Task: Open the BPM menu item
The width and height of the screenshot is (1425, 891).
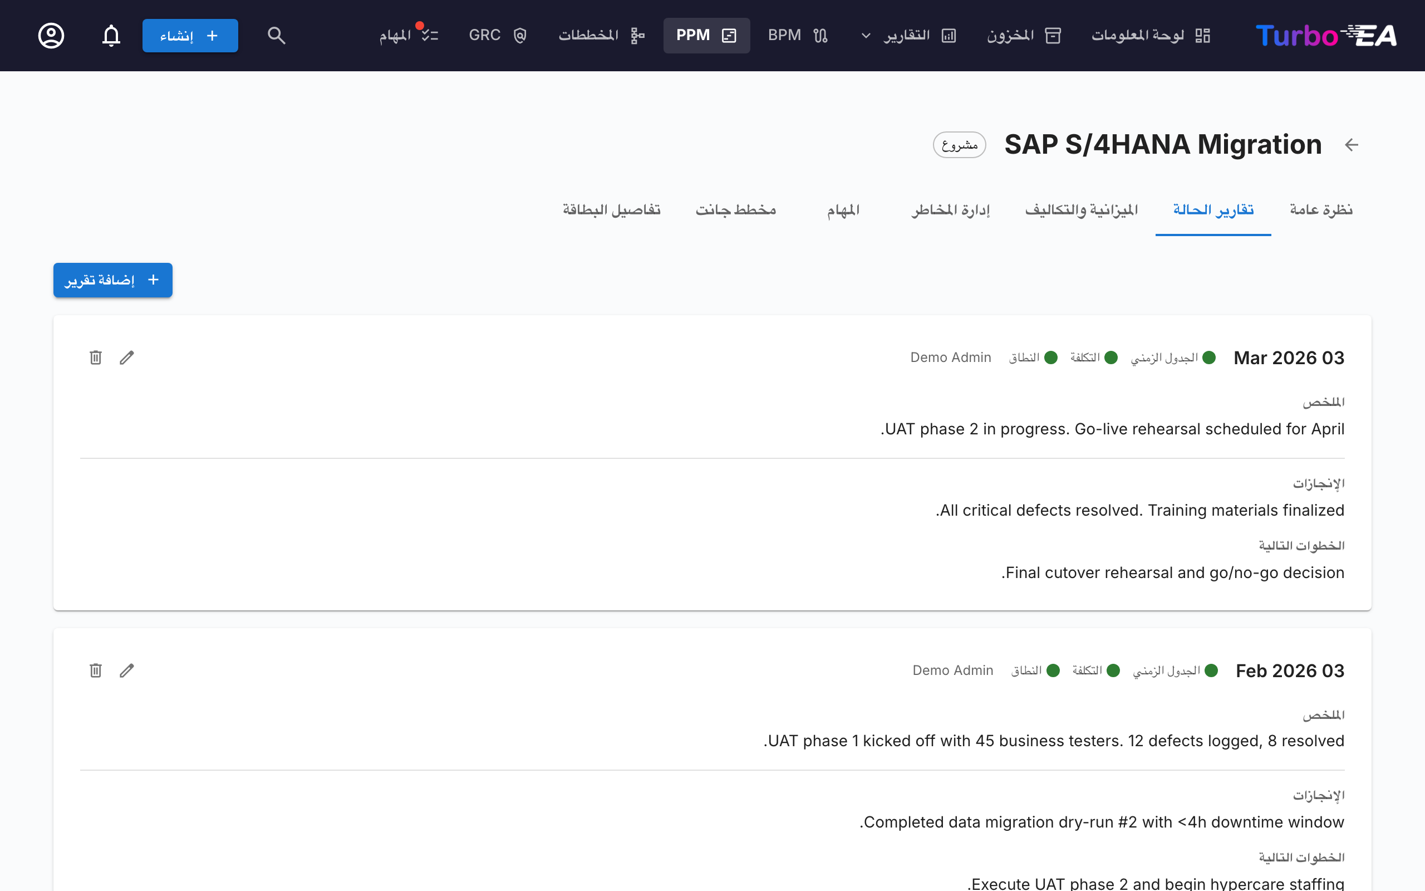Action: [x=798, y=35]
